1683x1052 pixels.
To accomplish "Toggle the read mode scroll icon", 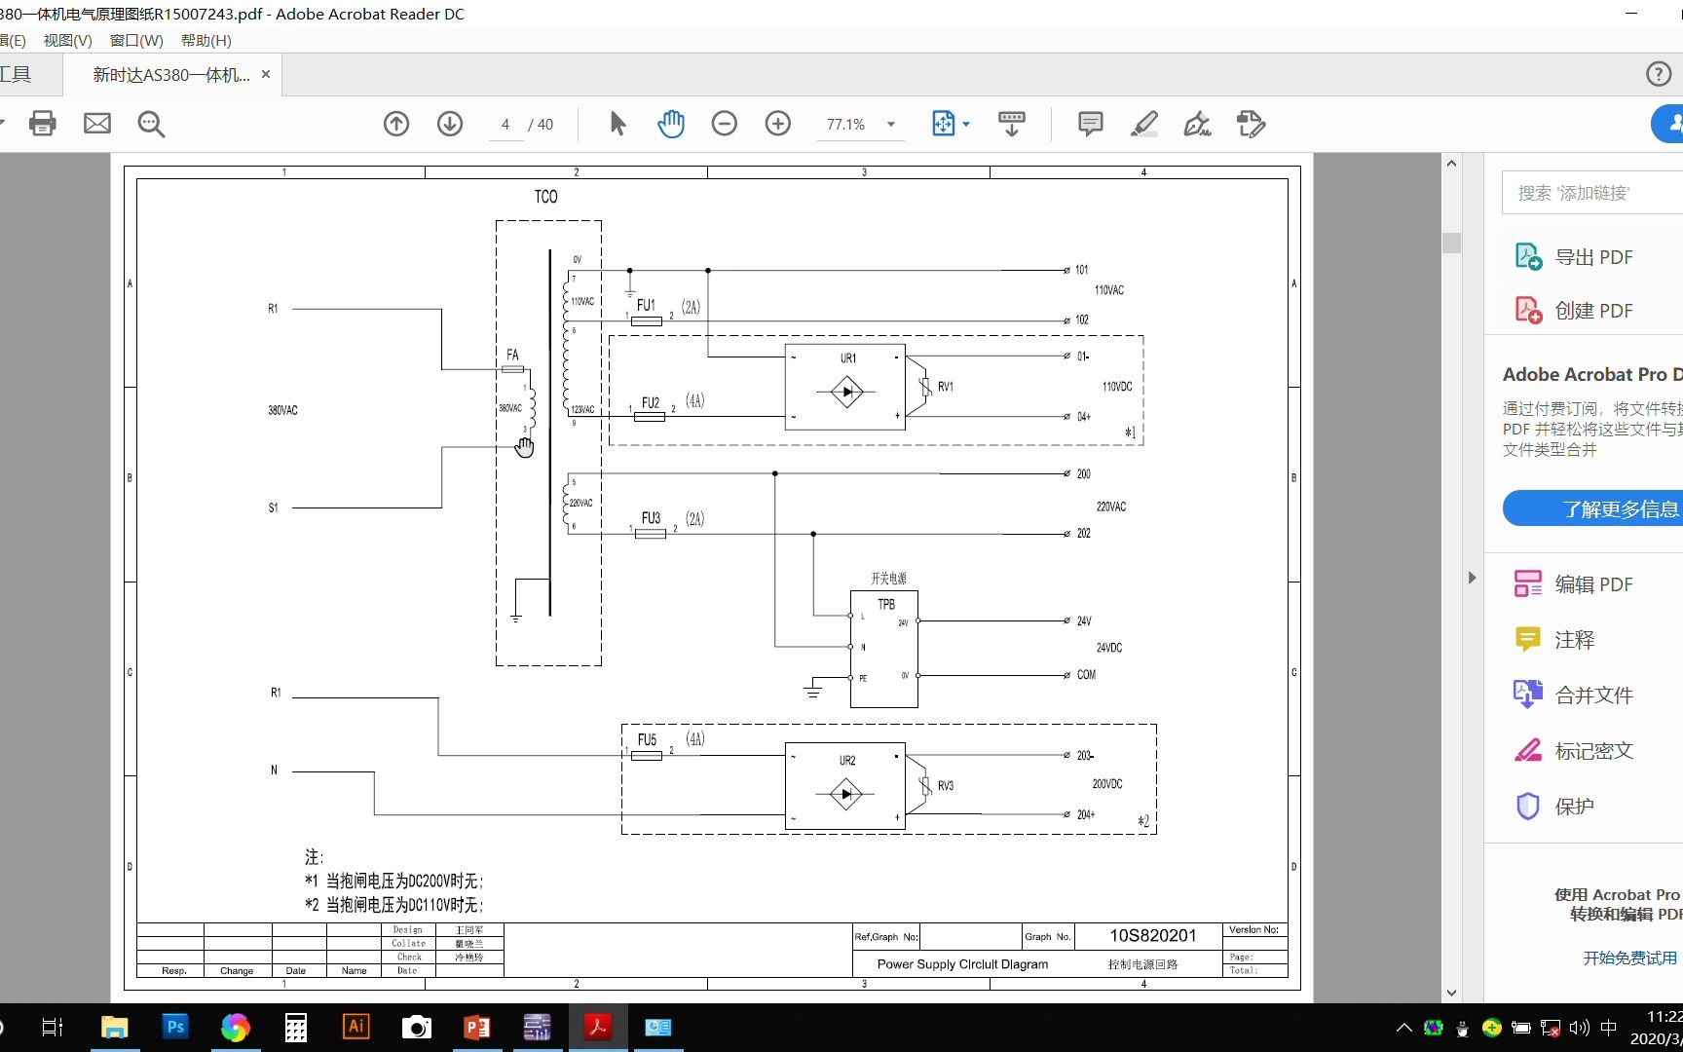I will (x=1012, y=124).
